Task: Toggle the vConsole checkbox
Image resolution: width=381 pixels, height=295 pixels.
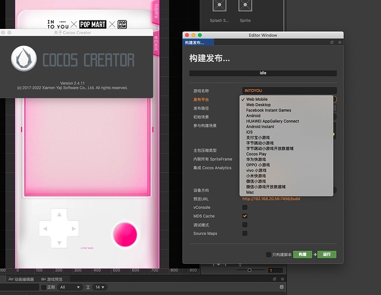Action: coord(245,207)
